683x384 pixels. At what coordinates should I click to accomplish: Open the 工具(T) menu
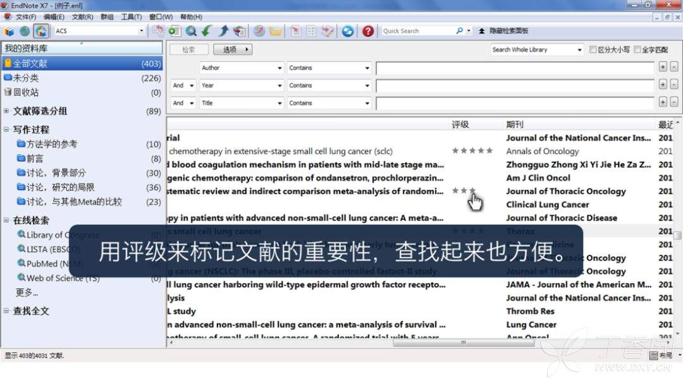pos(132,16)
